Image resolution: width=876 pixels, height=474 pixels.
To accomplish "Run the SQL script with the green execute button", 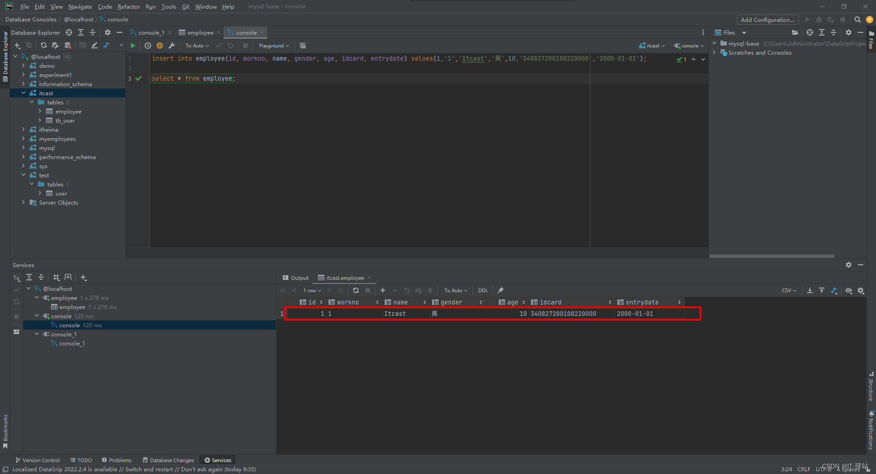I will click(x=133, y=46).
